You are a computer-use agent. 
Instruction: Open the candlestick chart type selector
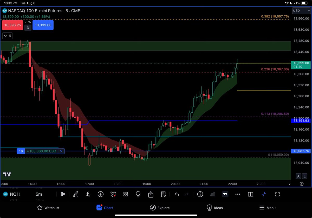(x=63, y=194)
